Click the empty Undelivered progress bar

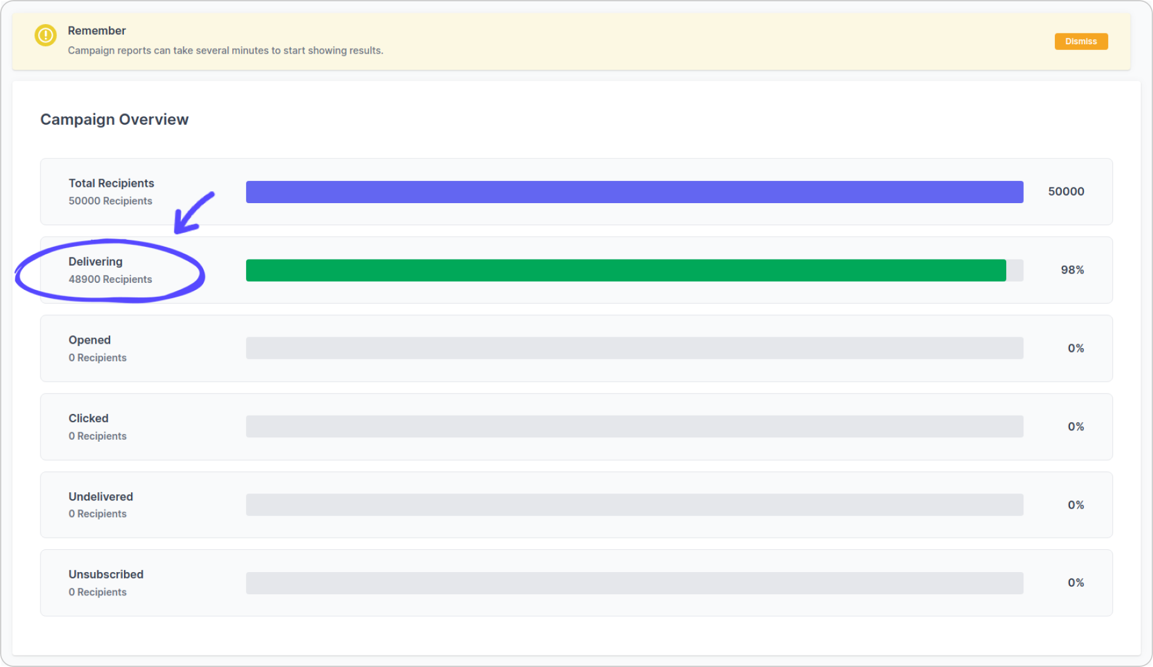(635, 505)
